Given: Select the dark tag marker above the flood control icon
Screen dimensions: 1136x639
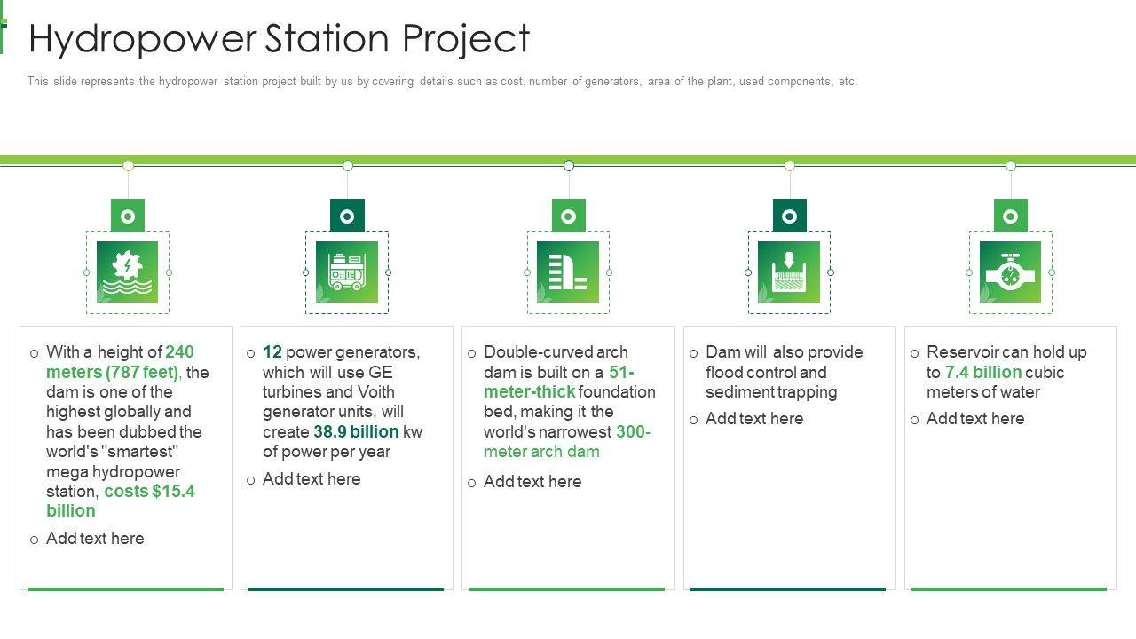Looking at the screenshot, I should click(x=789, y=216).
